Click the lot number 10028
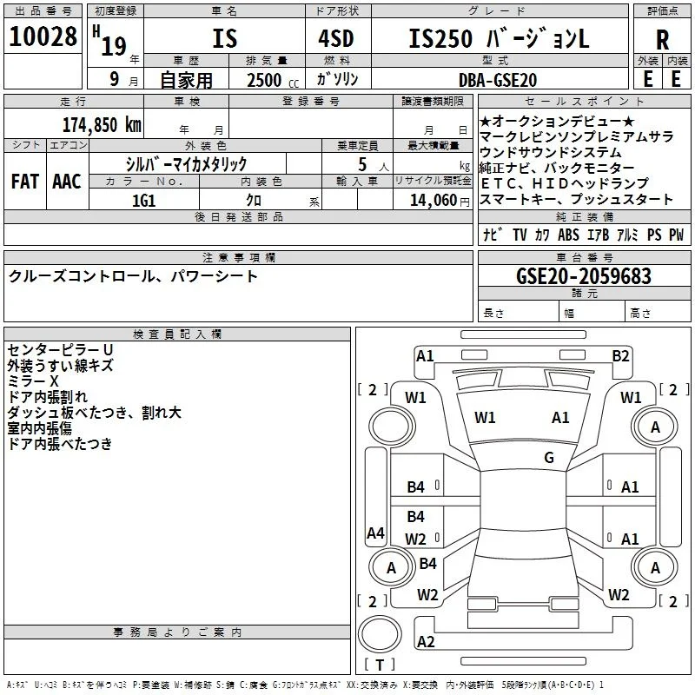695x695 pixels. (43, 36)
